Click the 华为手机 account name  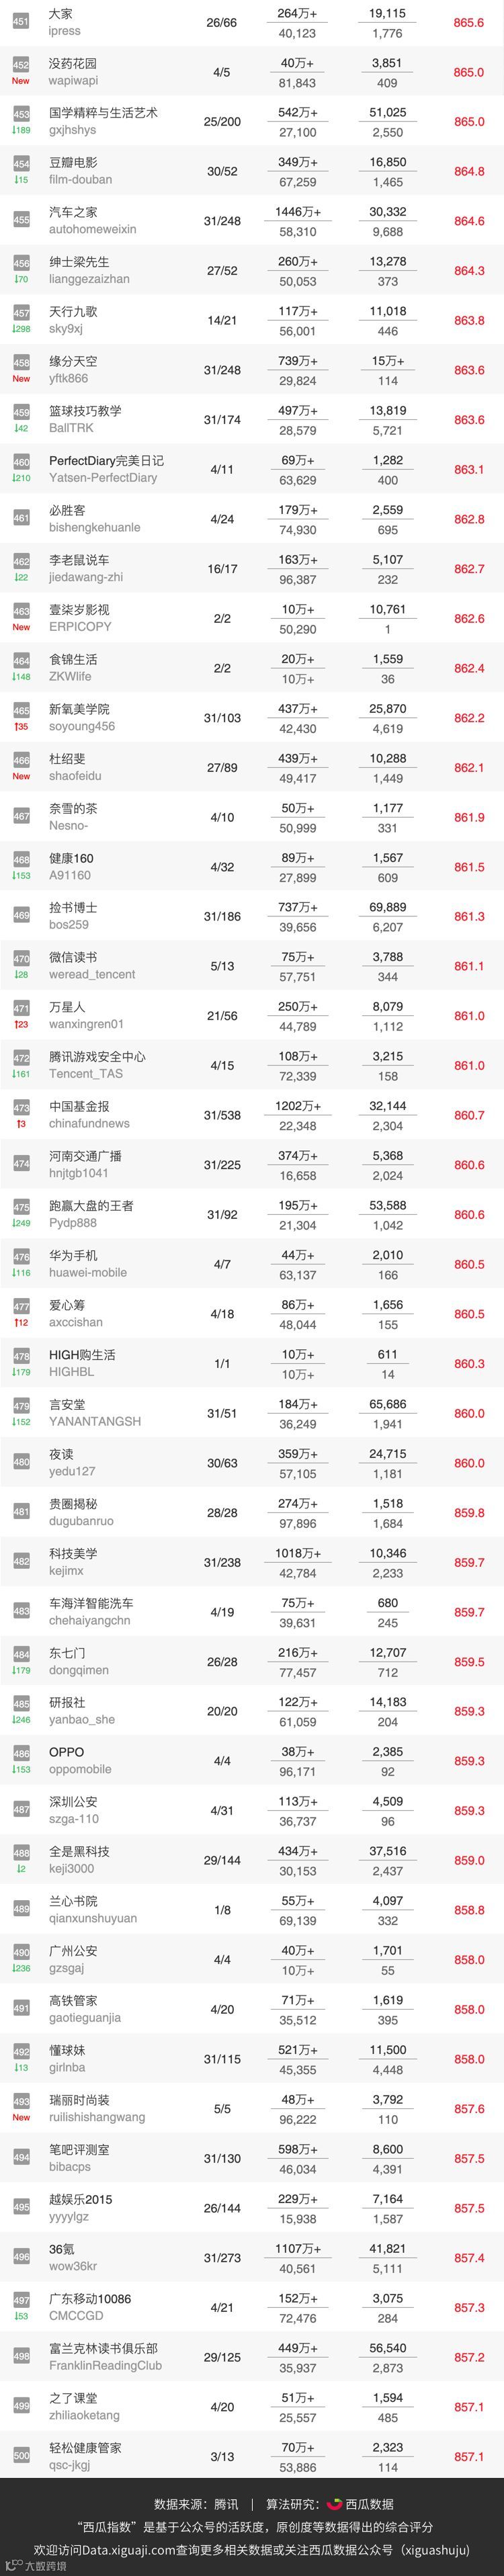73,1255
